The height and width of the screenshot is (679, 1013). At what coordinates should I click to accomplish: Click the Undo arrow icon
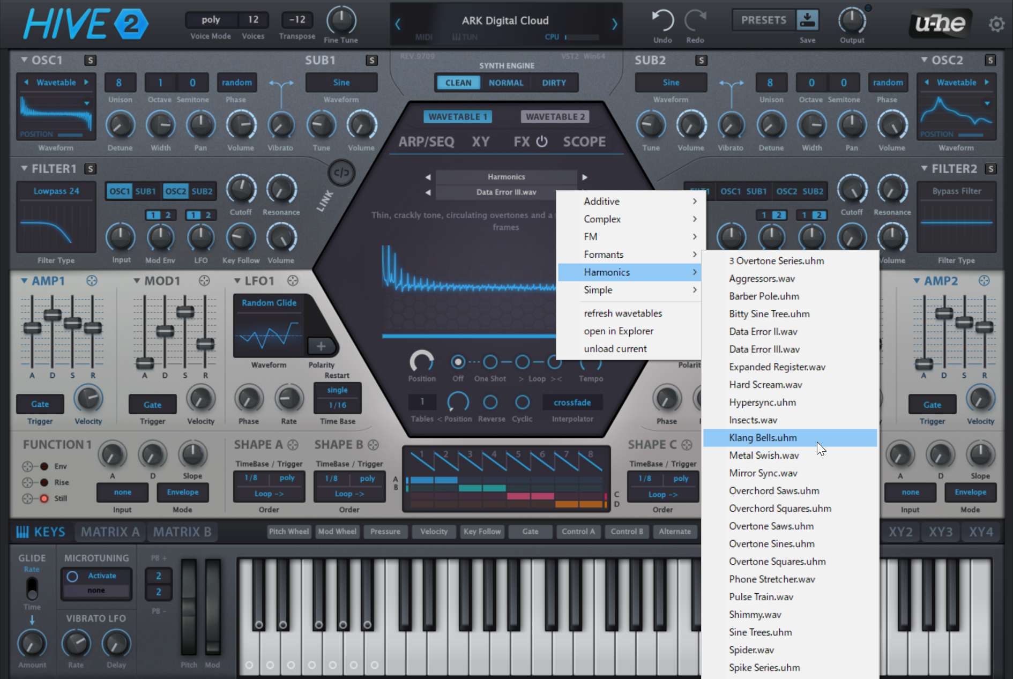pos(662,20)
